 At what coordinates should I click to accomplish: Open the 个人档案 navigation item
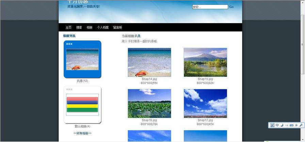[x=103, y=28]
